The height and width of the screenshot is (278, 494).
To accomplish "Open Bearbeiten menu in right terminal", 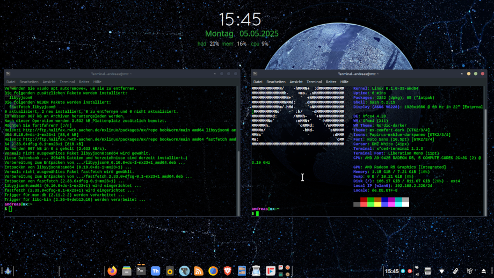I will [x=276, y=82].
